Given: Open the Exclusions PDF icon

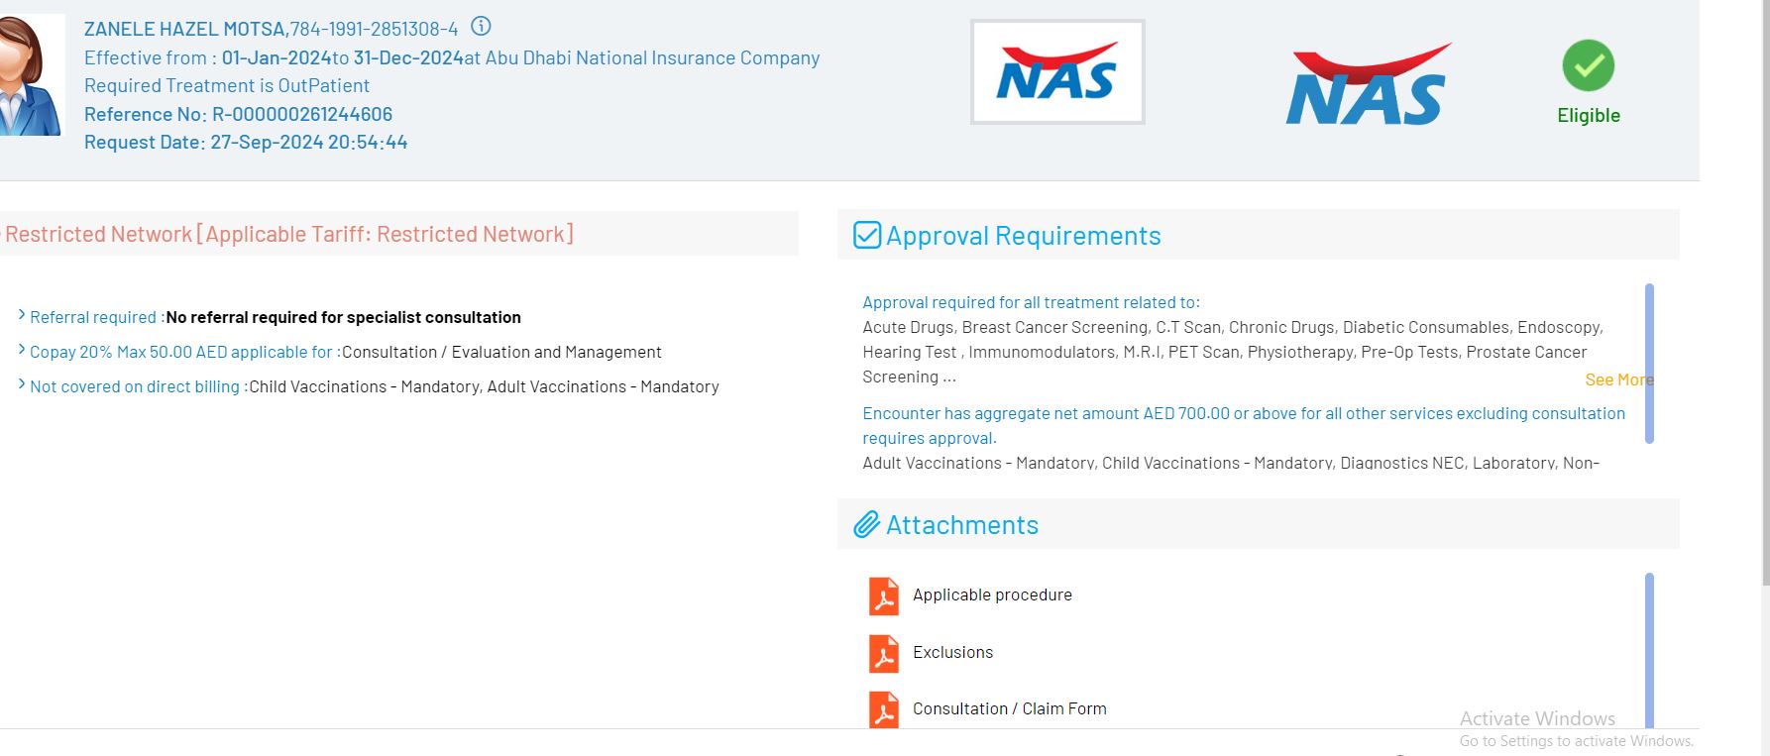Looking at the screenshot, I should tap(883, 653).
